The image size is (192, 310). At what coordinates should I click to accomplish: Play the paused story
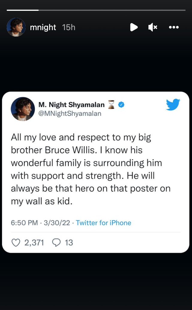134,27
